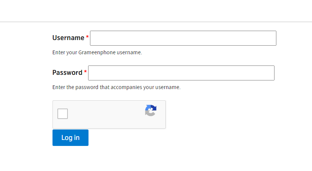The width and height of the screenshot is (312, 171).
Task: Focus the Username text field
Action: pos(183,38)
